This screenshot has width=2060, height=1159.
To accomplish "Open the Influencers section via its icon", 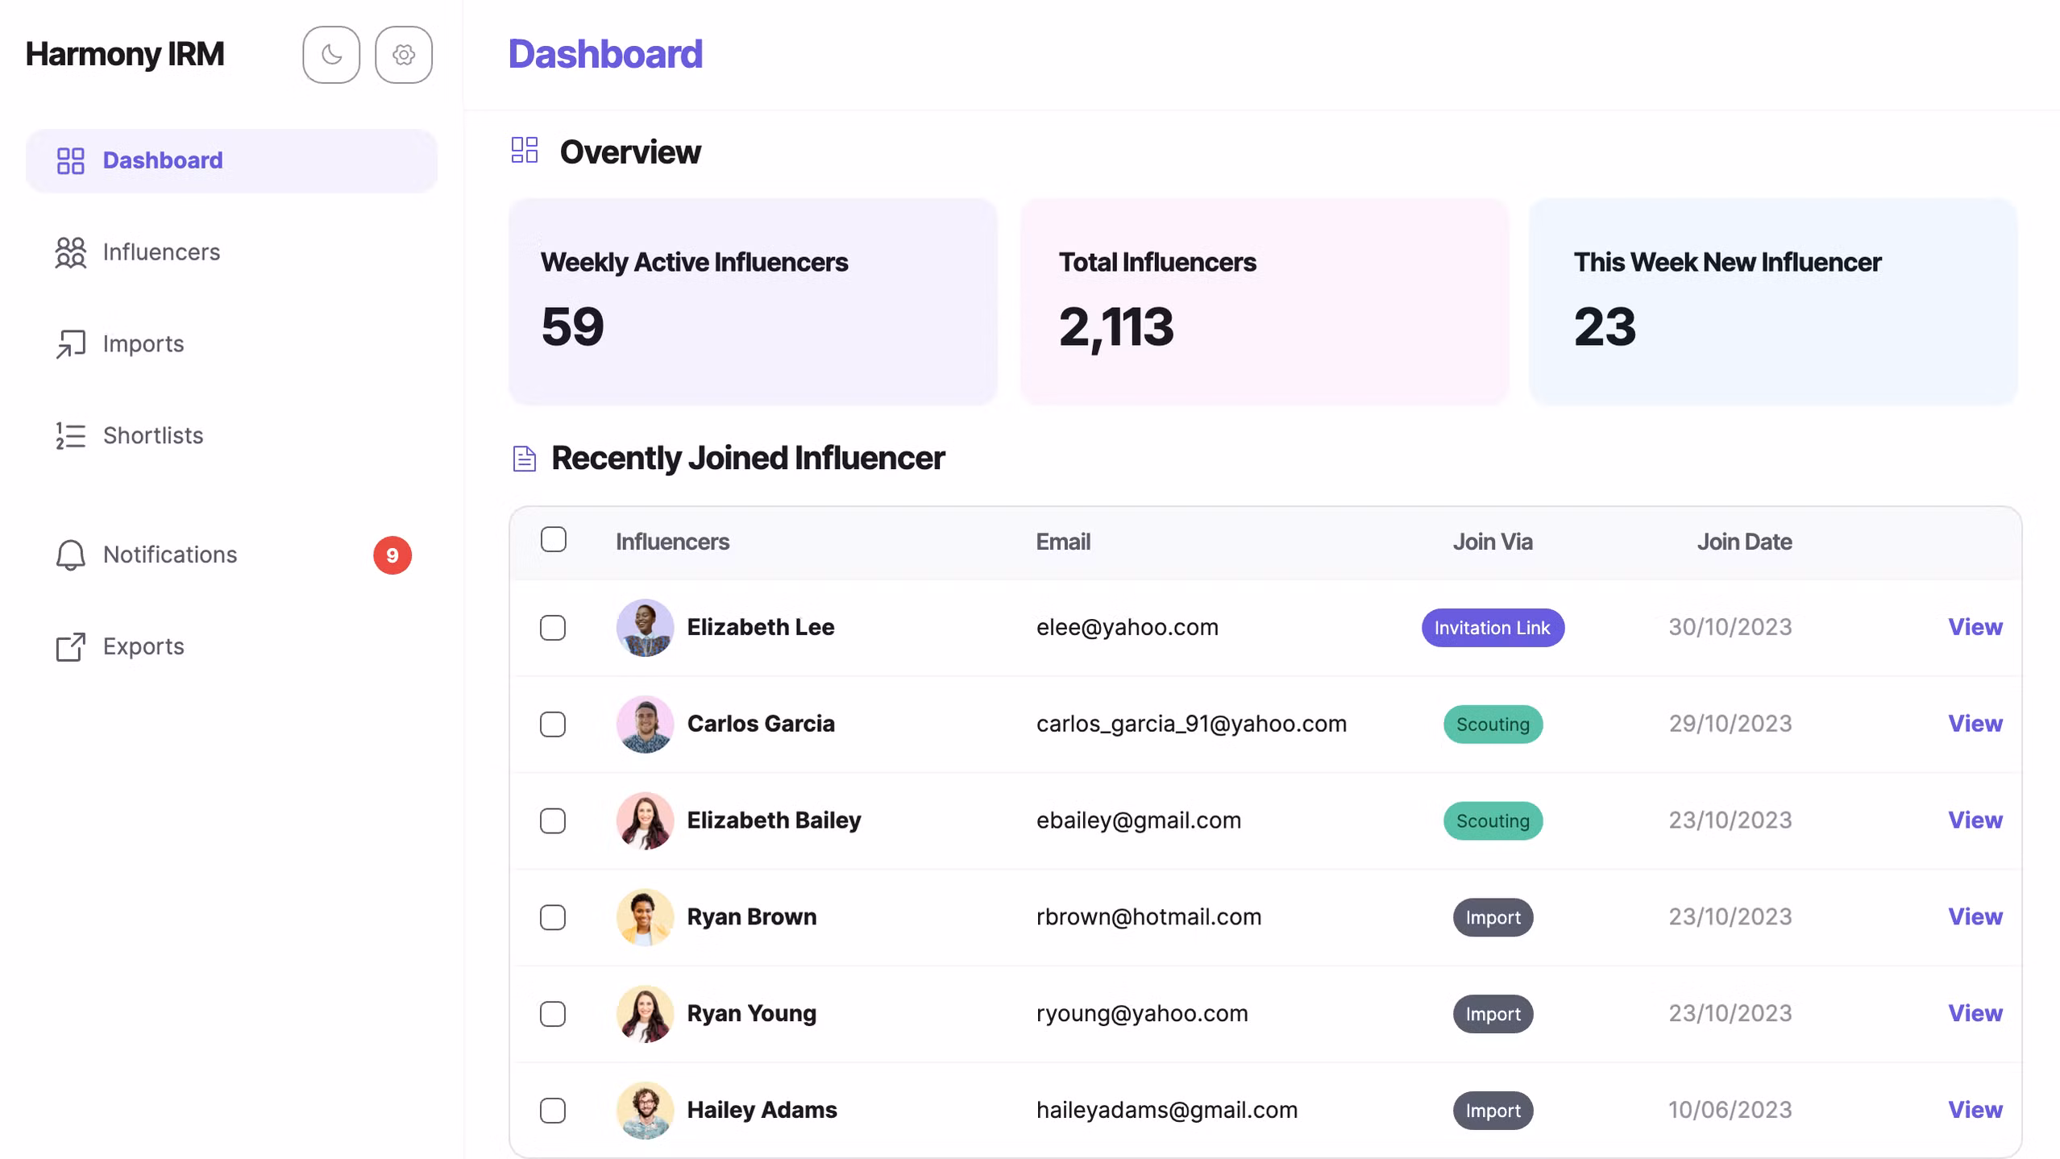I will (x=70, y=252).
